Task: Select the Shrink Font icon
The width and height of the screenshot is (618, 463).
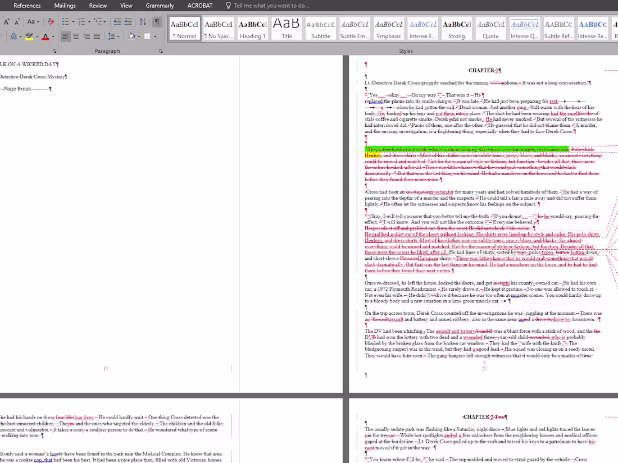Action: click(16, 21)
